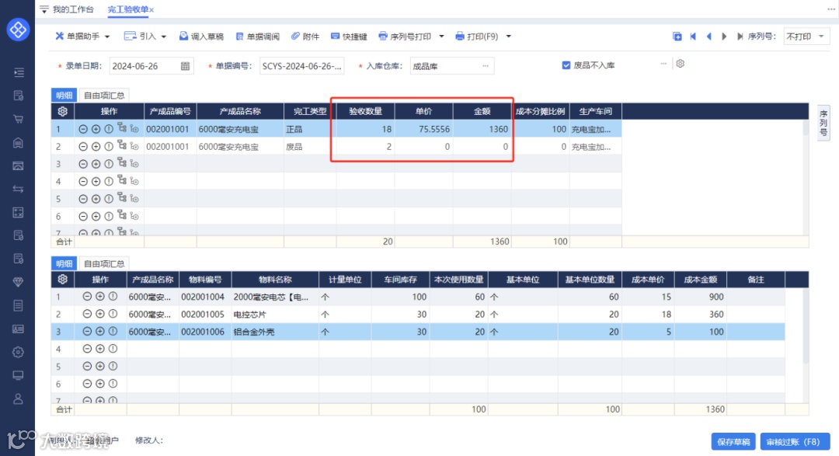Click upper detail table column settings gear

63,111
